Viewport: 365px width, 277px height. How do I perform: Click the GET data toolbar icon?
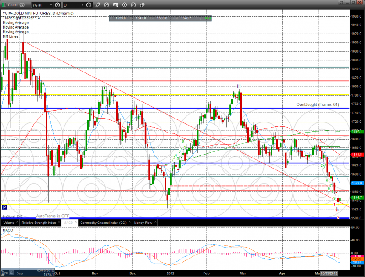point(115,5)
